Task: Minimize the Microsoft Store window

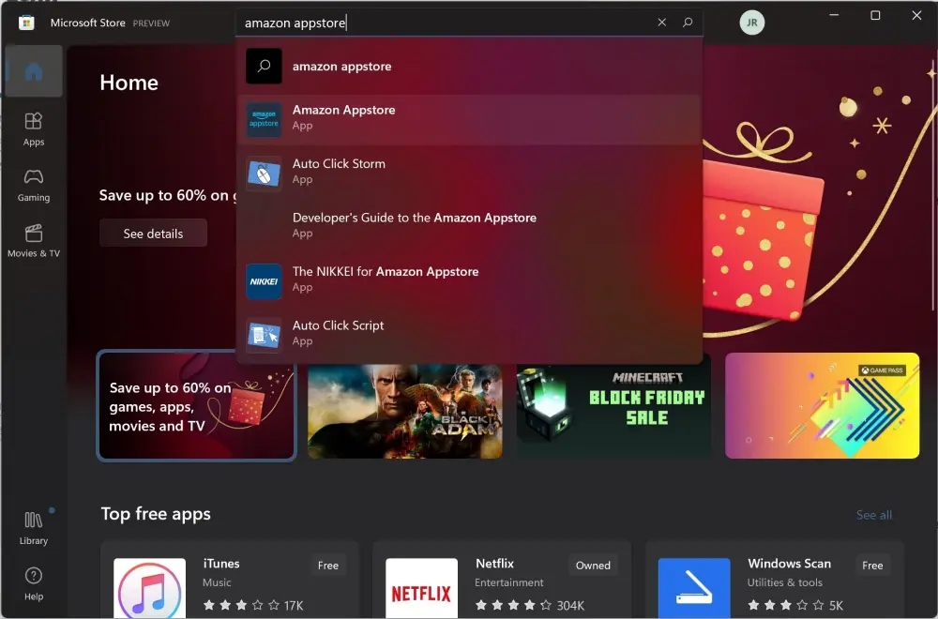Action: (834, 15)
